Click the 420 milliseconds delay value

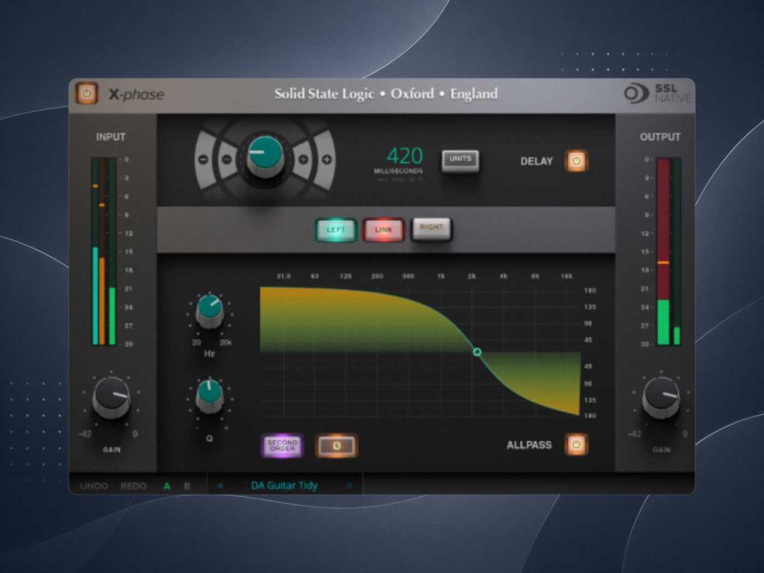coord(404,156)
